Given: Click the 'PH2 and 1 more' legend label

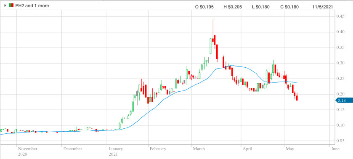Looking at the screenshot, I should pos(32,5).
